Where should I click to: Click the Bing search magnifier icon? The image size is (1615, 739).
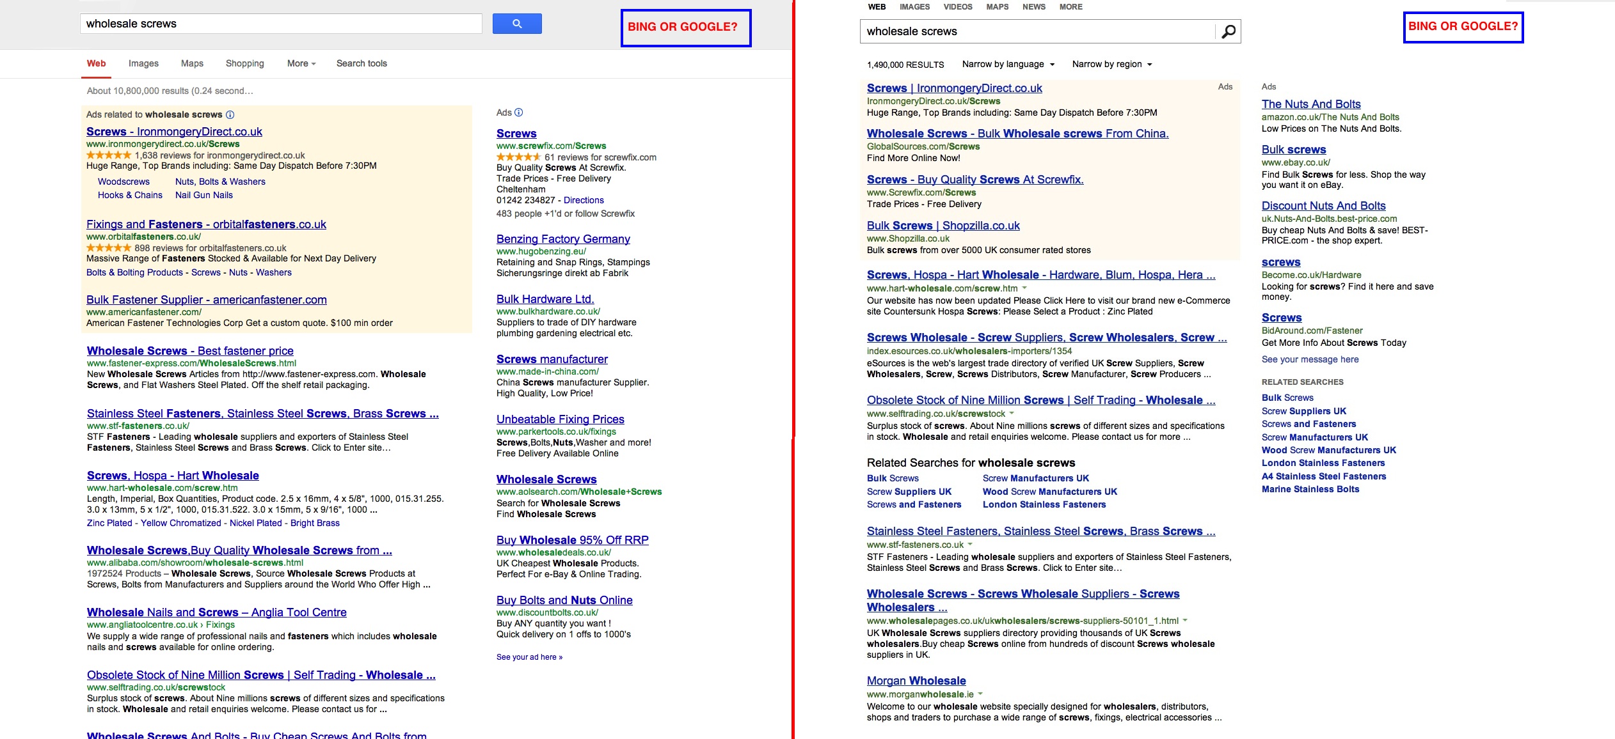(x=1229, y=31)
